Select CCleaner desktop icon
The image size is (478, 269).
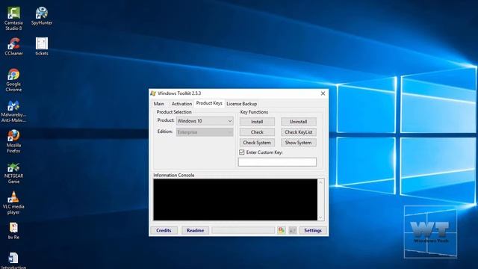(13, 46)
